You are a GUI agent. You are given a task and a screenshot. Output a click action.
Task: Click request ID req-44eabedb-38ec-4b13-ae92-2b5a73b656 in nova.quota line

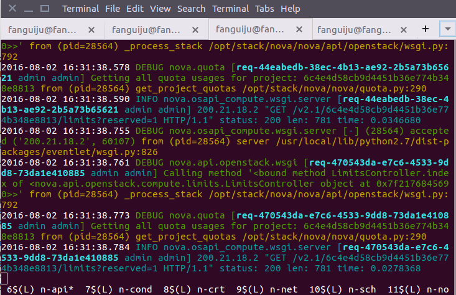click(343, 67)
